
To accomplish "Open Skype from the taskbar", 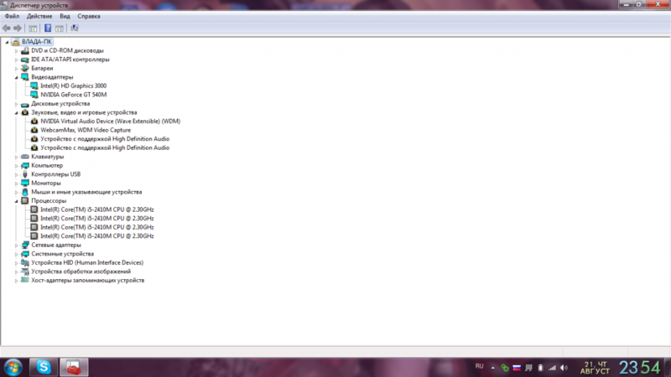I will [44, 367].
